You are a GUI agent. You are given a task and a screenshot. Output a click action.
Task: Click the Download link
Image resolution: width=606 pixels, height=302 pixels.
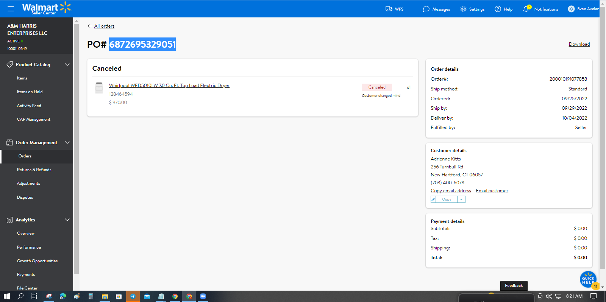click(x=579, y=44)
